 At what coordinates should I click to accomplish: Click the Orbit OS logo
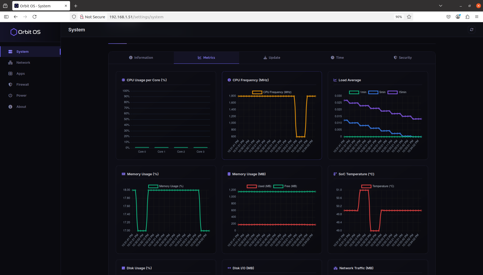tap(25, 32)
